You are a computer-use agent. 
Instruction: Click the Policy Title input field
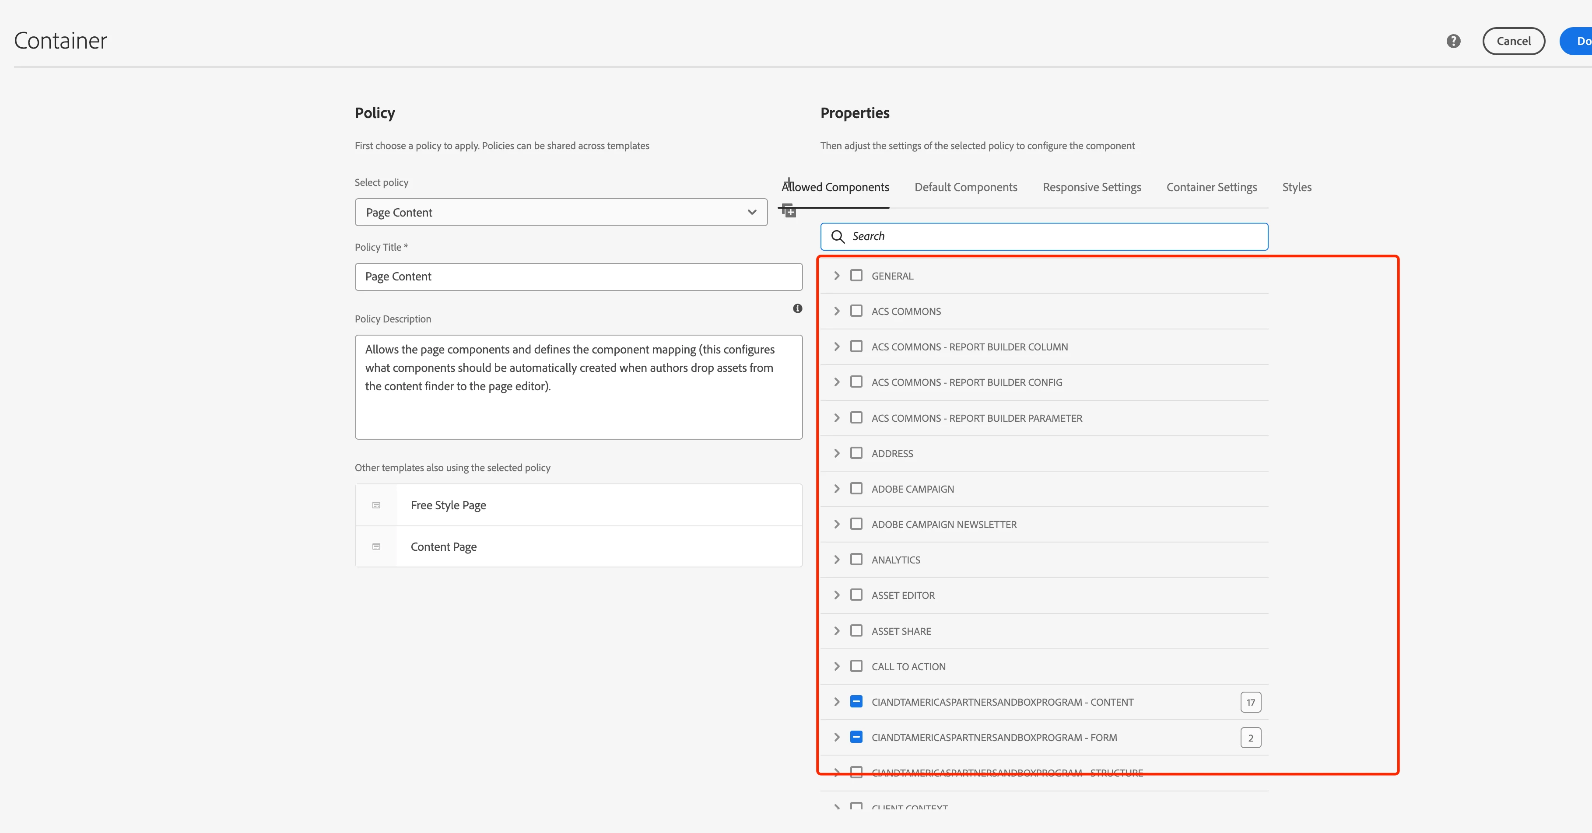pyautogui.click(x=578, y=277)
